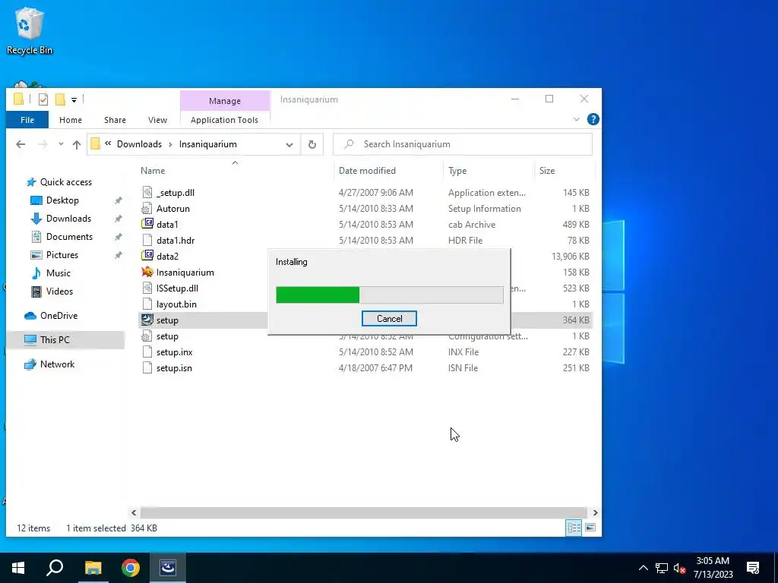This screenshot has width=778, height=583.
Task: Select the data1 cab archive
Action: pos(167,225)
